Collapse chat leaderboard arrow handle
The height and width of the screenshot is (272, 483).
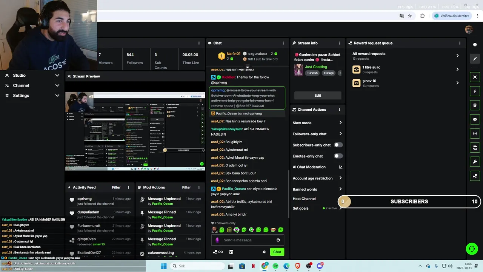click(x=248, y=66)
